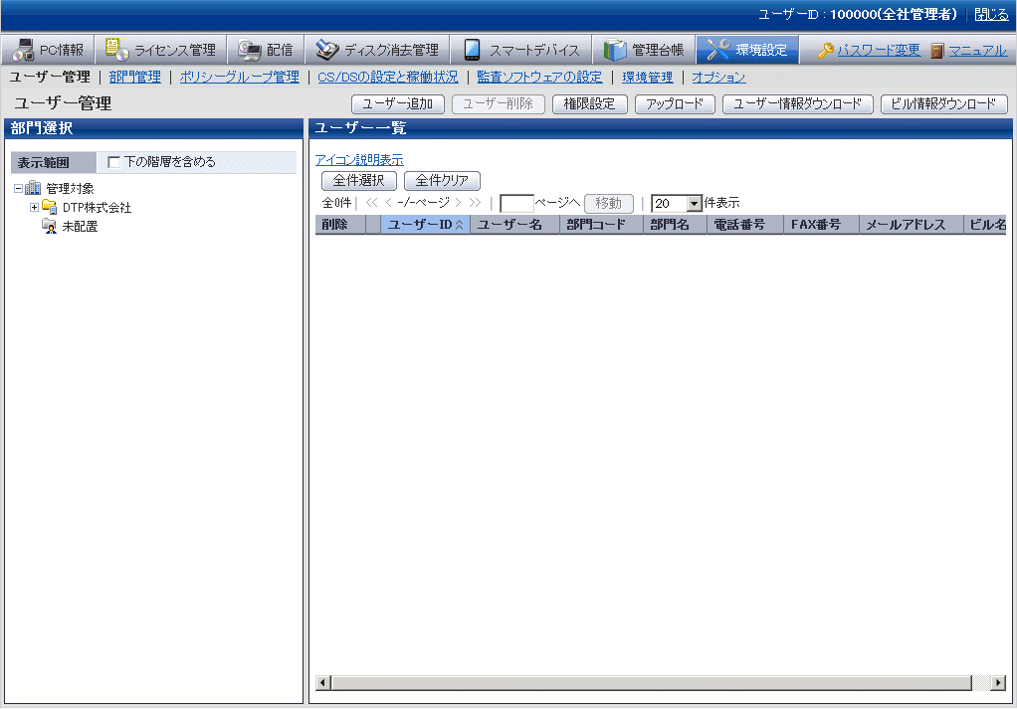This screenshot has width=1017, height=709.
Task: Click ユーザー情報ダウンロード button
Action: click(798, 104)
